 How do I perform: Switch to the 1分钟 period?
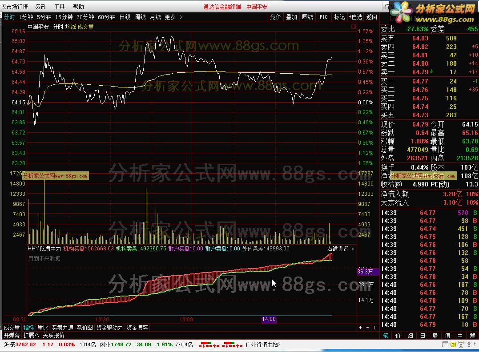(x=26, y=17)
